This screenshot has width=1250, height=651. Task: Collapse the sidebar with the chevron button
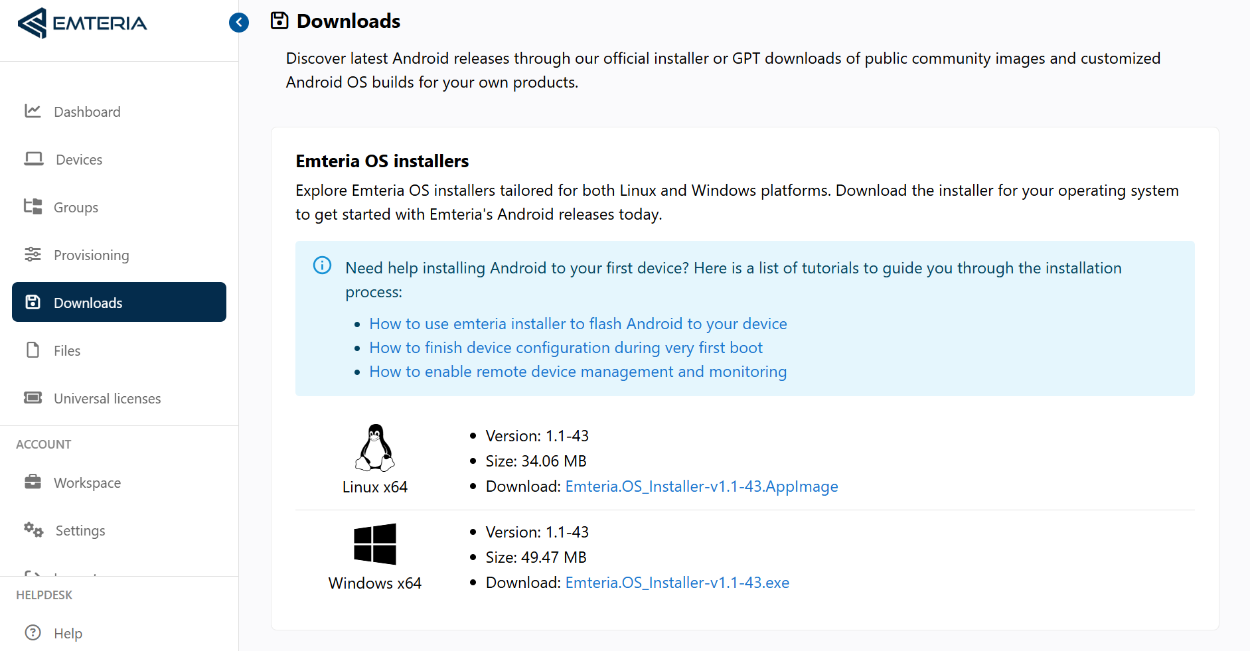pos(239,23)
